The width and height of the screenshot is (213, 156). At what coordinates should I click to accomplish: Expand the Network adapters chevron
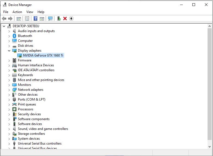coord(9,90)
